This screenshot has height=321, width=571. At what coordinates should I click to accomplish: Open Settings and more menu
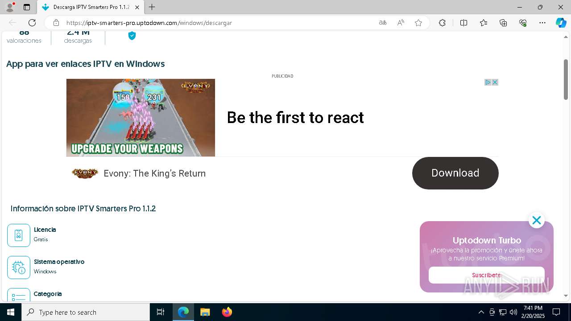[542, 23]
